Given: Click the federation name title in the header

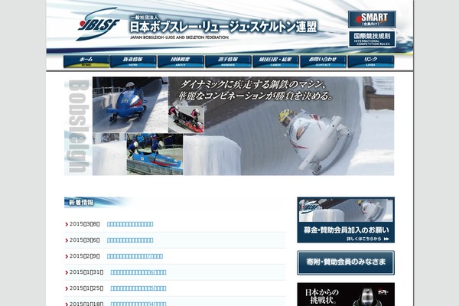Looking at the screenshot, I should [x=223, y=27].
